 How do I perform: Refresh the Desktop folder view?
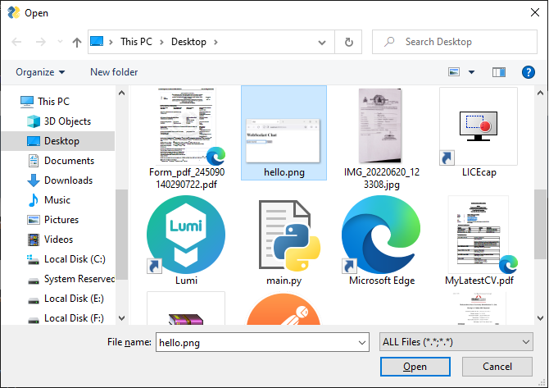coord(349,42)
